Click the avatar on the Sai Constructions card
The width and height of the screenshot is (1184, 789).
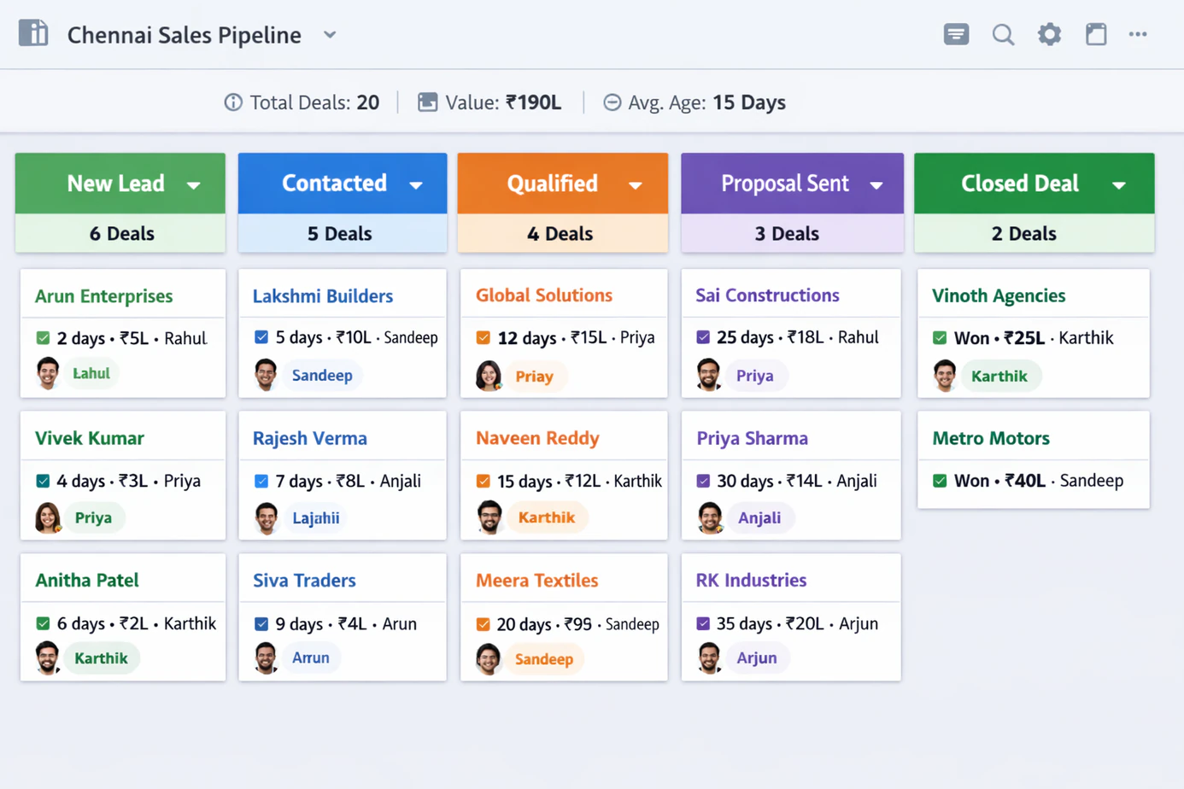708,375
